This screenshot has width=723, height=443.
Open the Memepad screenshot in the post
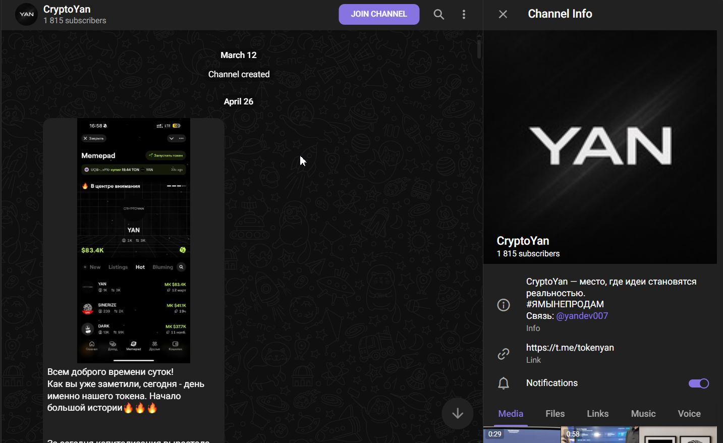pos(134,240)
